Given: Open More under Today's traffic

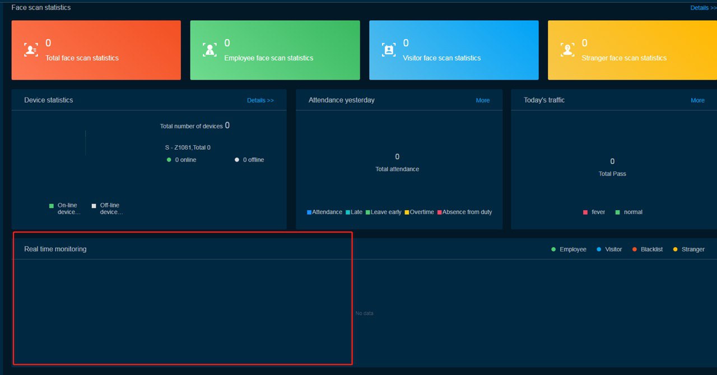Looking at the screenshot, I should (x=697, y=100).
